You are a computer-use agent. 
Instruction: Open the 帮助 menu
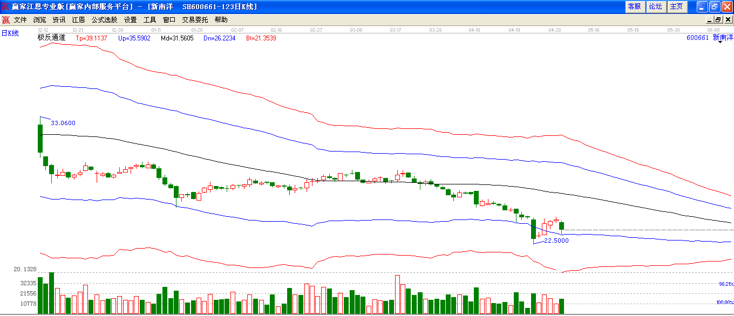pos(221,19)
